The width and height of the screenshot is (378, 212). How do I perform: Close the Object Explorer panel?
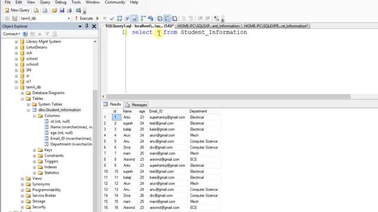pyautogui.click(x=94, y=26)
